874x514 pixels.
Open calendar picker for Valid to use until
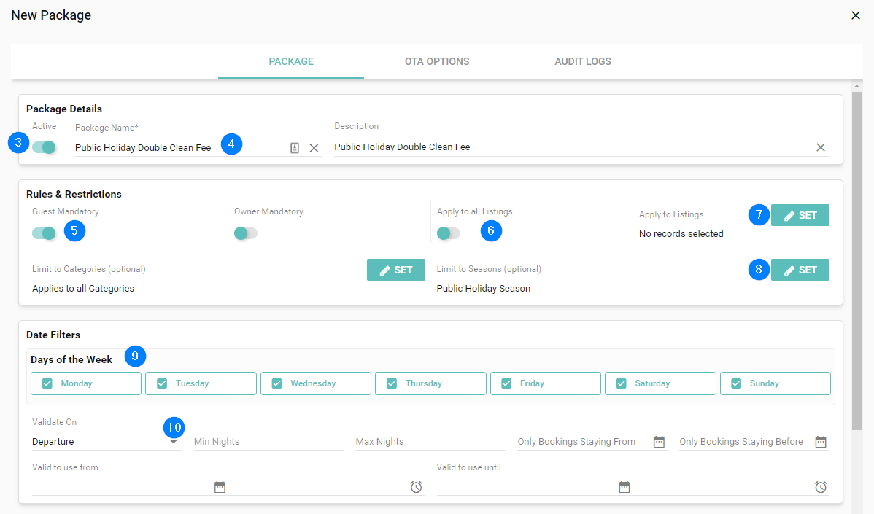(624, 487)
